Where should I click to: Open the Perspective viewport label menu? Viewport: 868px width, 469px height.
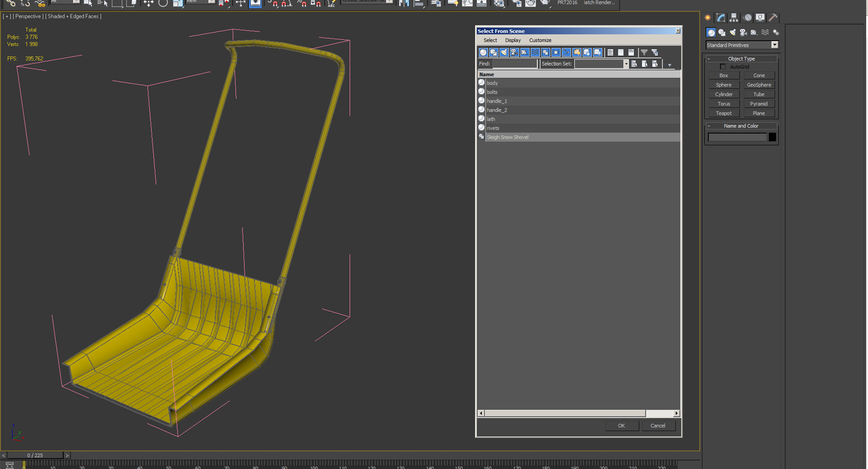[x=28, y=16]
